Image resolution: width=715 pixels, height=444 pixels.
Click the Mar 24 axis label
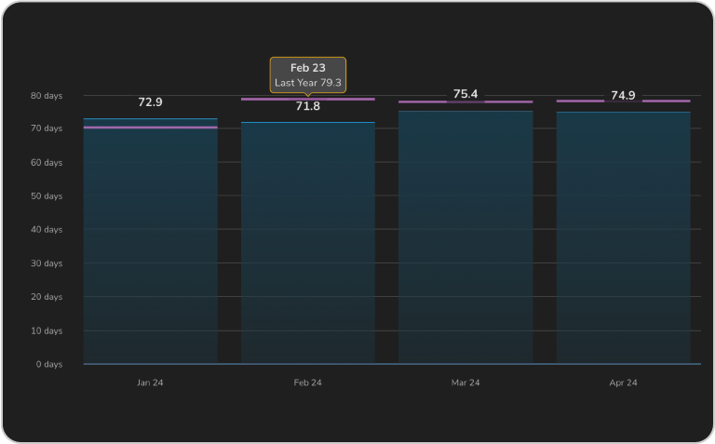[465, 383]
